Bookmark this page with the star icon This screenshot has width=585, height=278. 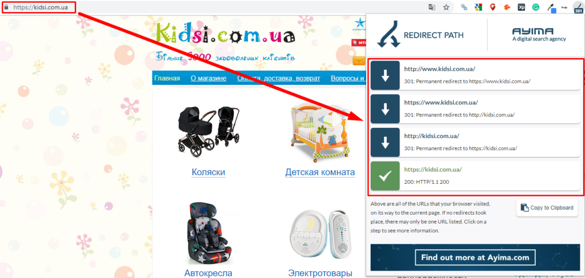click(x=446, y=7)
